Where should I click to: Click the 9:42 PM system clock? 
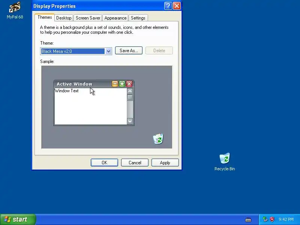[x=286, y=219]
